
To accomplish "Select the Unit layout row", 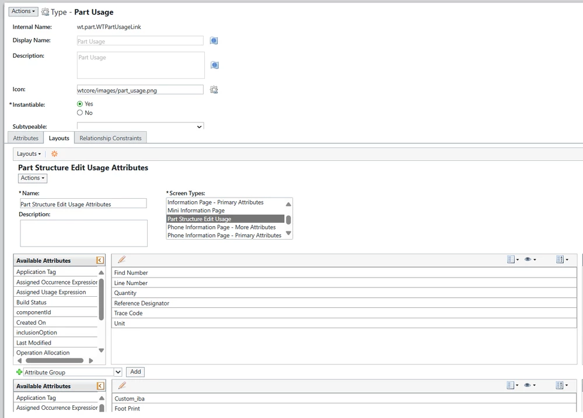I will pyautogui.click(x=344, y=323).
